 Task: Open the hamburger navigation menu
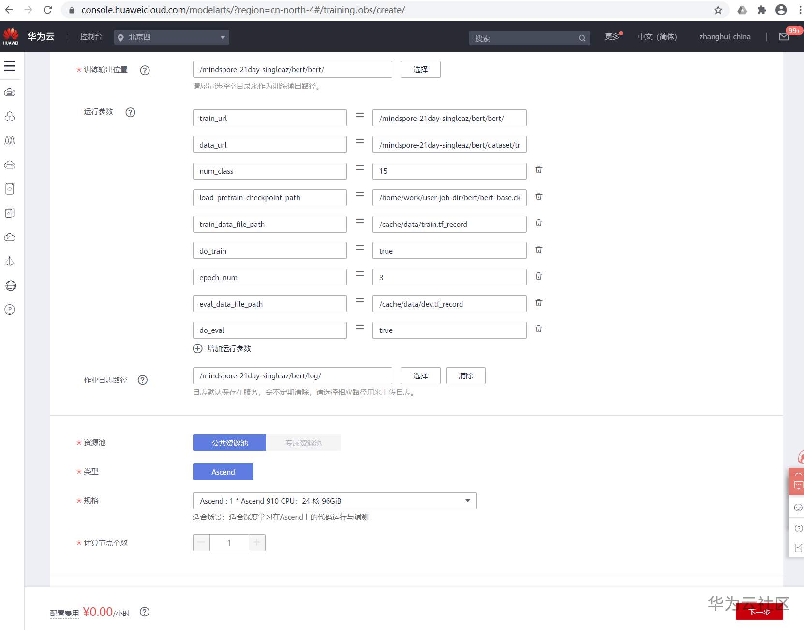(x=10, y=66)
